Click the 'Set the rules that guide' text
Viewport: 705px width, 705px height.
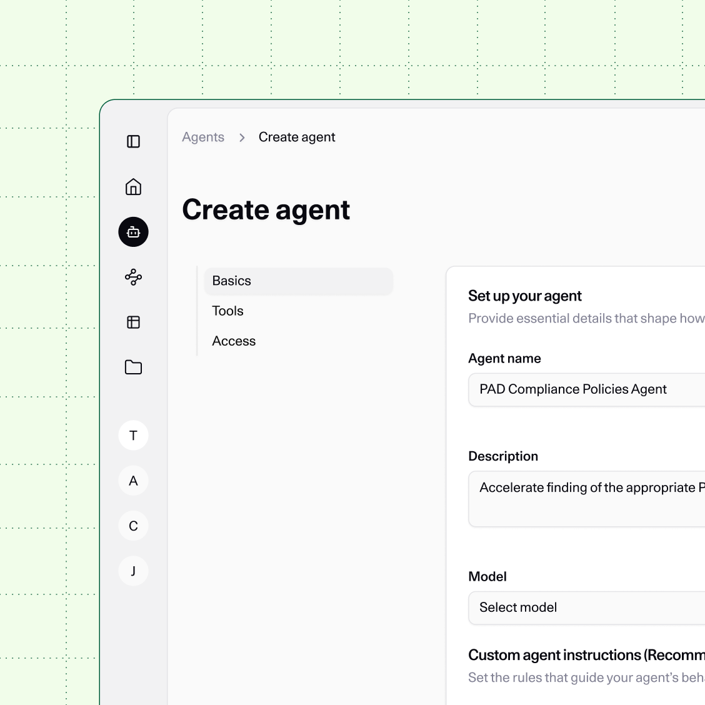(x=586, y=677)
